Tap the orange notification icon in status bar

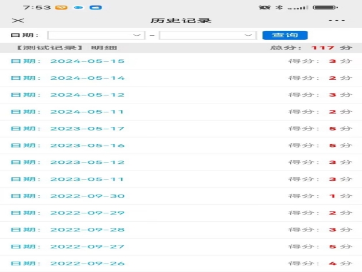[61, 8]
